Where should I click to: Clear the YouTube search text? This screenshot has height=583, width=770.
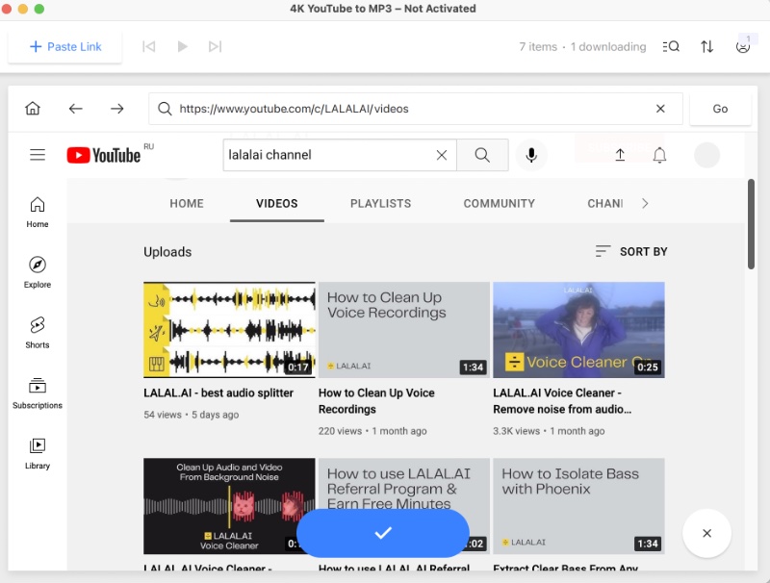click(x=442, y=155)
